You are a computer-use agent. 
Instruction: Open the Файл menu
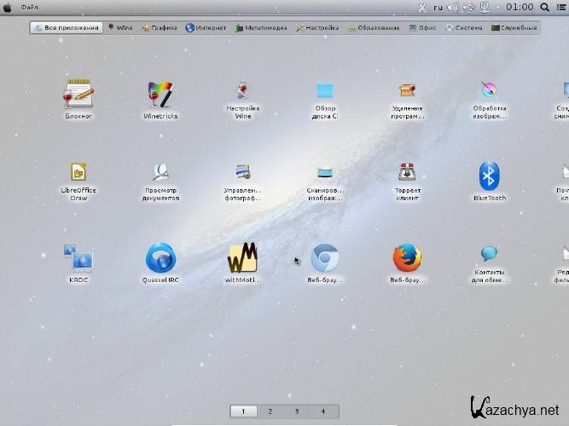[x=29, y=7]
